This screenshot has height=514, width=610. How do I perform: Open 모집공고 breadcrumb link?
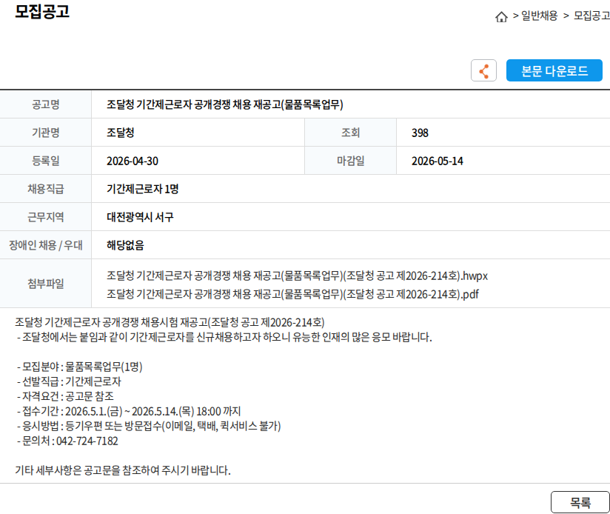click(x=591, y=16)
